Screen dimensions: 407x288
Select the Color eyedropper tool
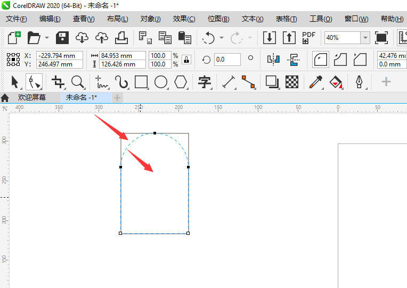point(316,82)
